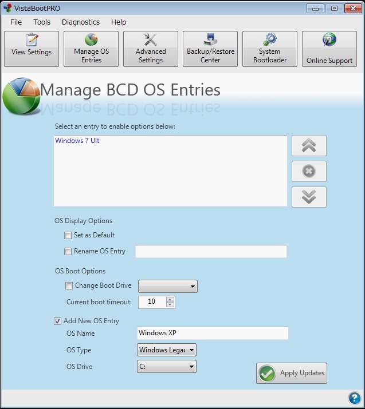
Task: Move selected entry up with arrow button
Action: 309,146
